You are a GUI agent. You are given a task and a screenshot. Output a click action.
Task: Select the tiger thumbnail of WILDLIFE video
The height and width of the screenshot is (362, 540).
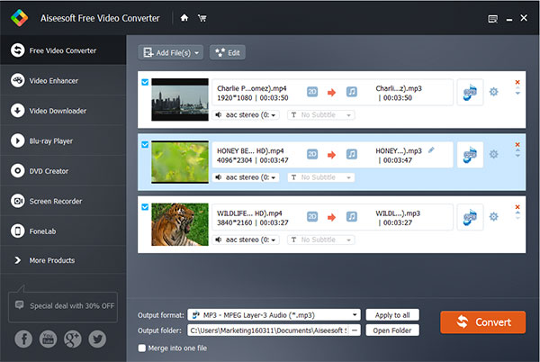click(180, 224)
